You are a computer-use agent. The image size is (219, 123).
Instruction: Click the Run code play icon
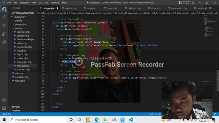pos(206,8)
